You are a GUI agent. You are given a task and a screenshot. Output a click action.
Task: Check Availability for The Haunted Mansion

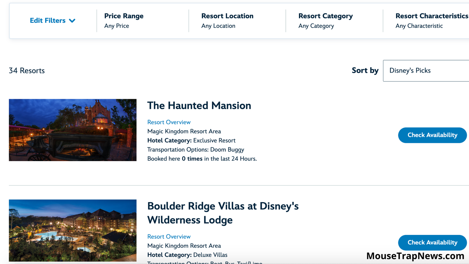tap(432, 135)
